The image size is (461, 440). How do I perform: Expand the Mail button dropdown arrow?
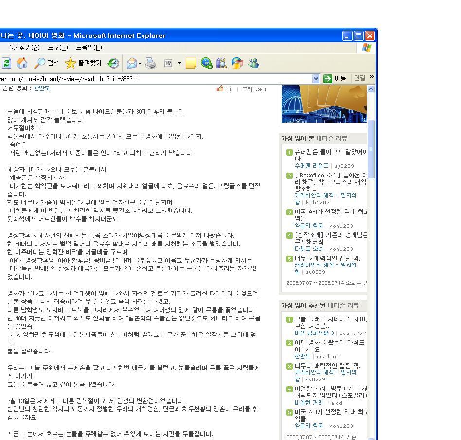tap(140, 63)
